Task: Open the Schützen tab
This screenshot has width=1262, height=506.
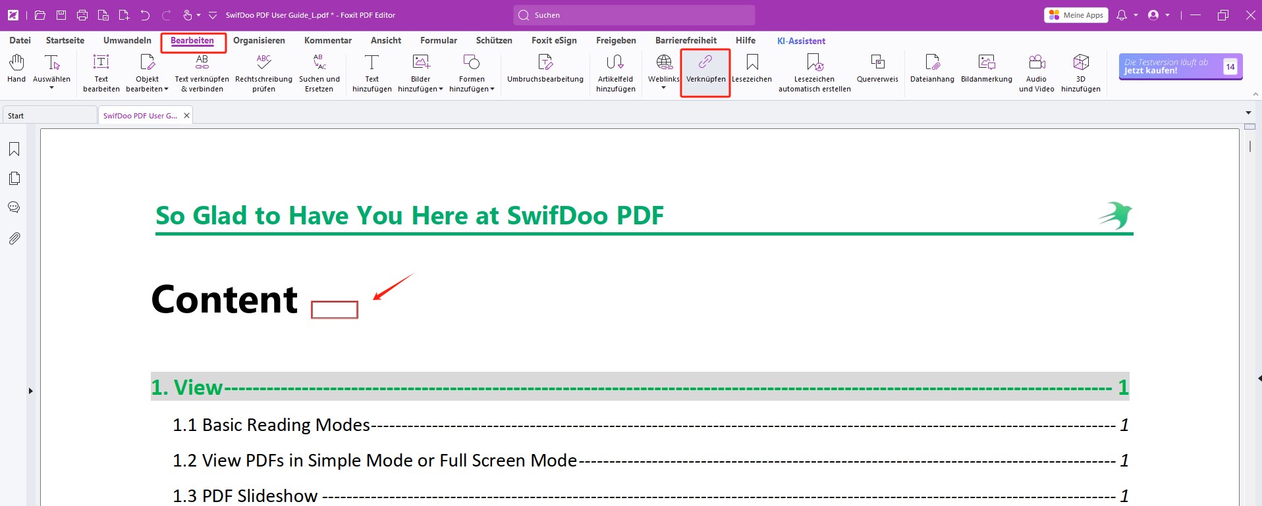Action: tap(494, 40)
